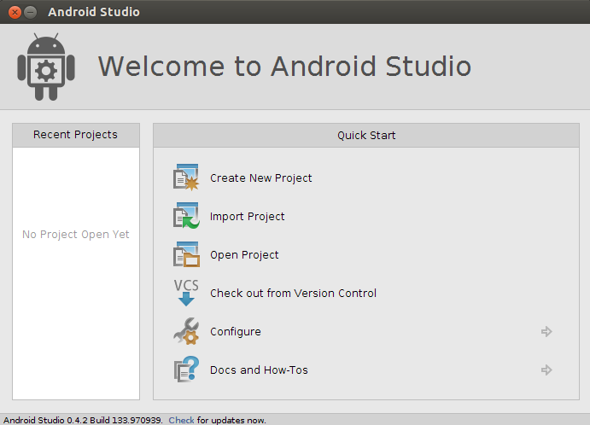Click the Configure wrench and gear icon
The height and width of the screenshot is (425, 590).
(186, 331)
